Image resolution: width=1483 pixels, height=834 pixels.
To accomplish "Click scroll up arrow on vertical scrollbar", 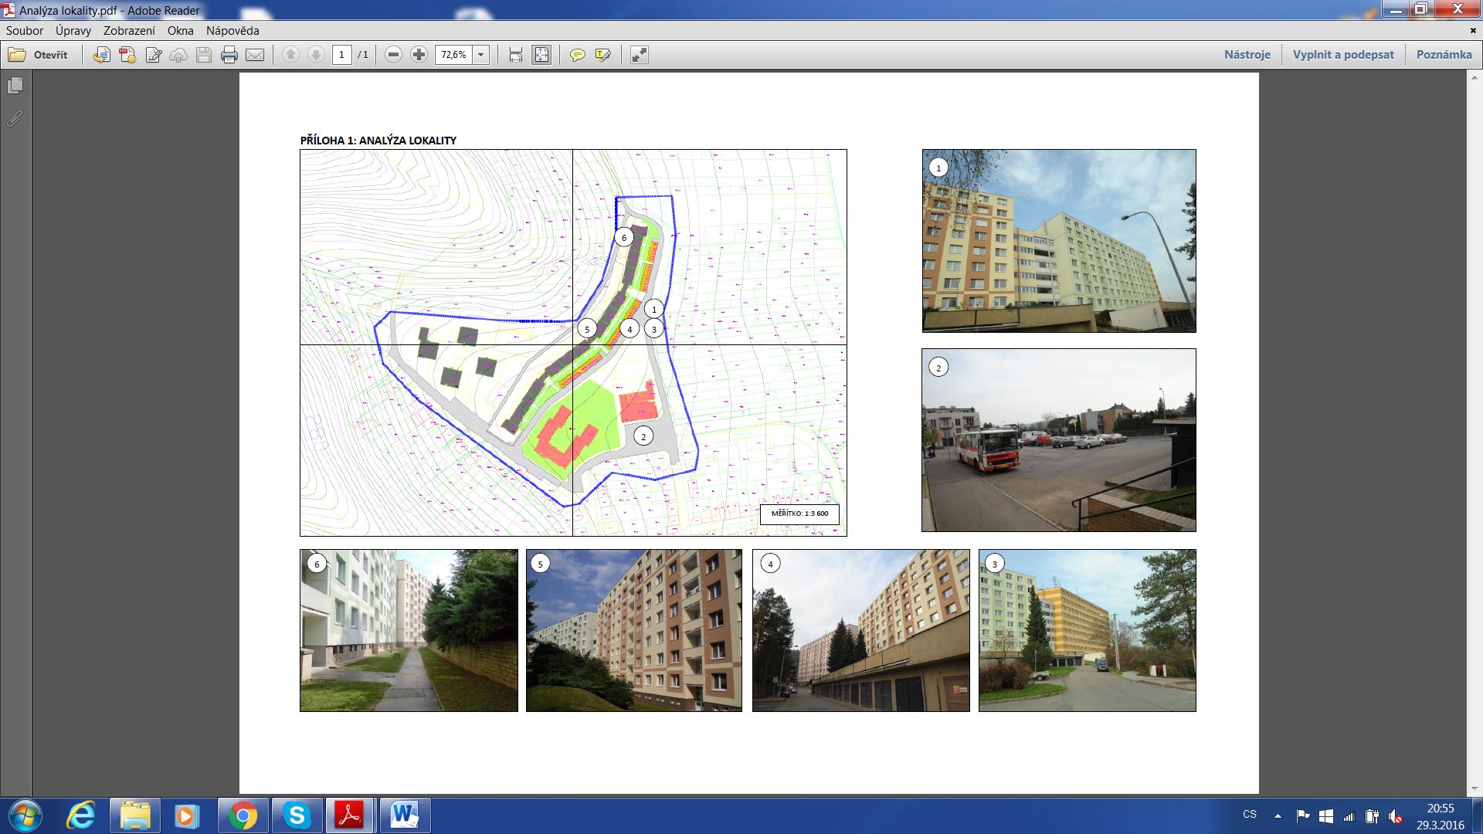I will [x=1476, y=79].
